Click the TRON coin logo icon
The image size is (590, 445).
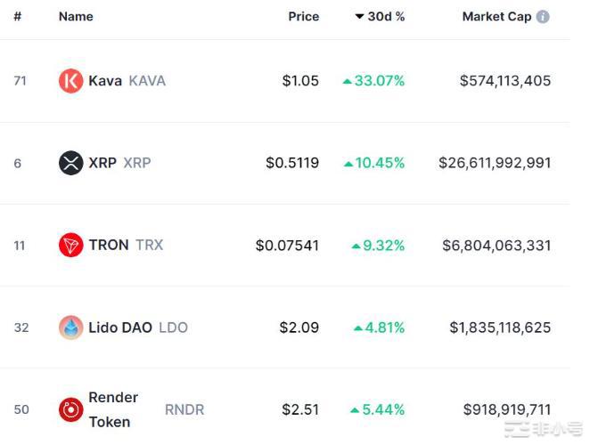70,245
